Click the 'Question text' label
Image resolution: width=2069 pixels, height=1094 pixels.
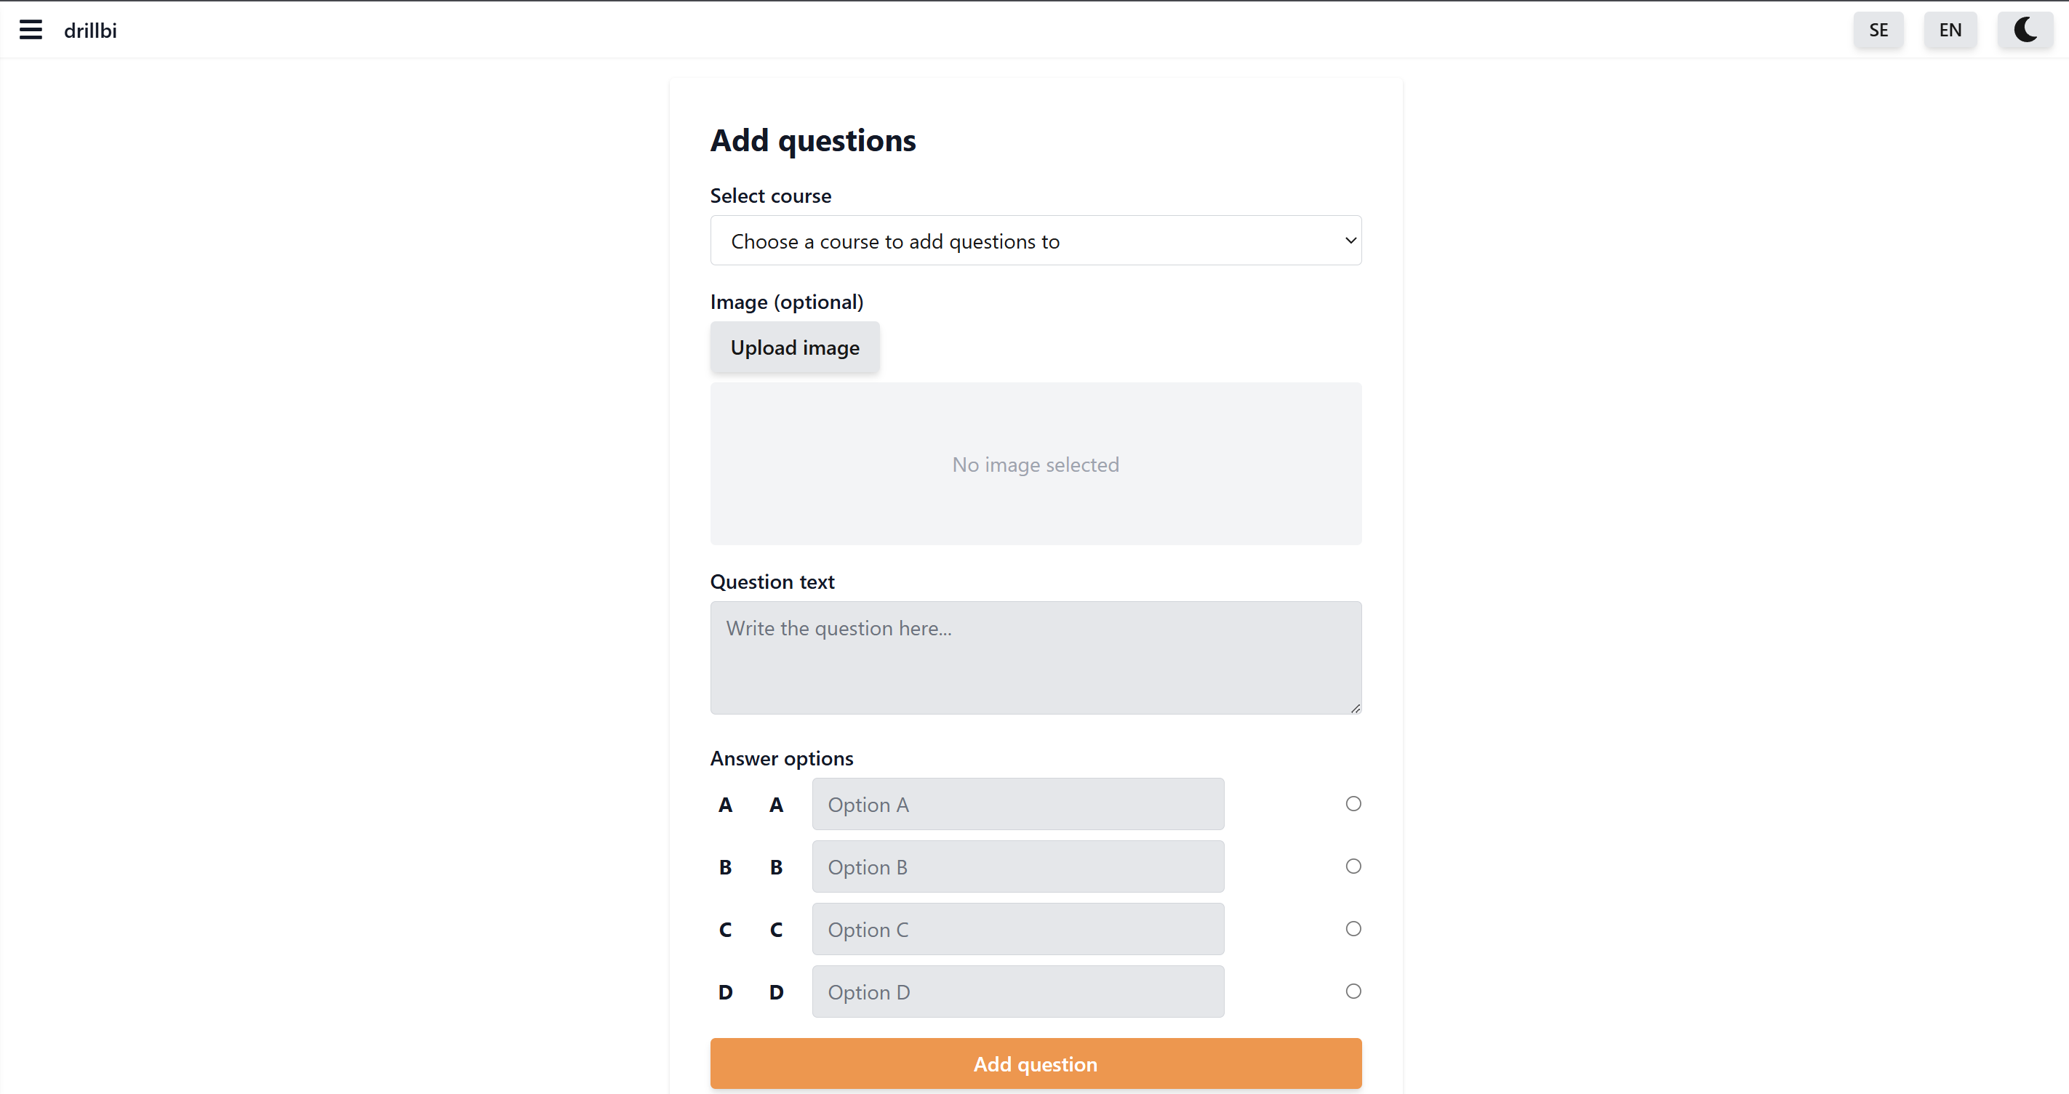[x=772, y=582]
